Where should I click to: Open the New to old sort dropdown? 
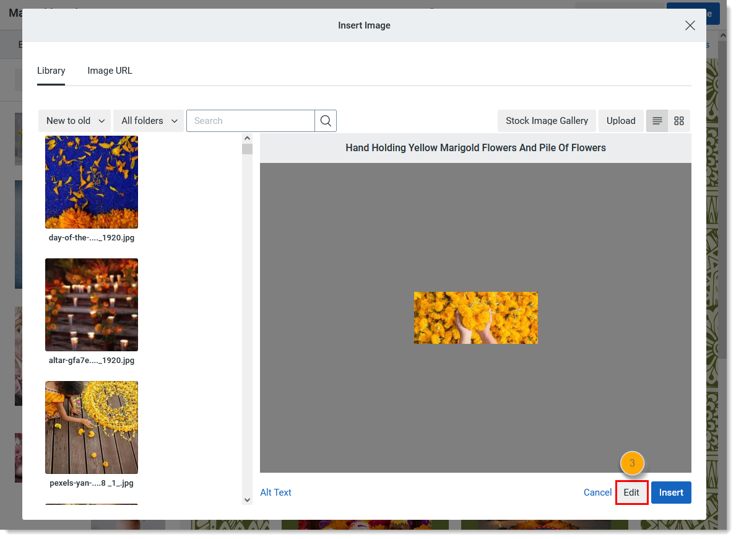[75, 121]
